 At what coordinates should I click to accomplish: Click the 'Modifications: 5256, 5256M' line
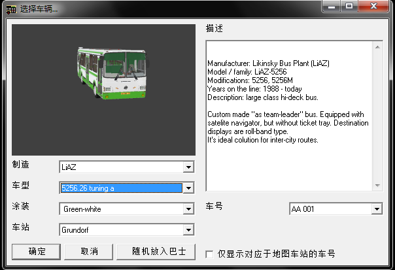click(x=250, y=80)
